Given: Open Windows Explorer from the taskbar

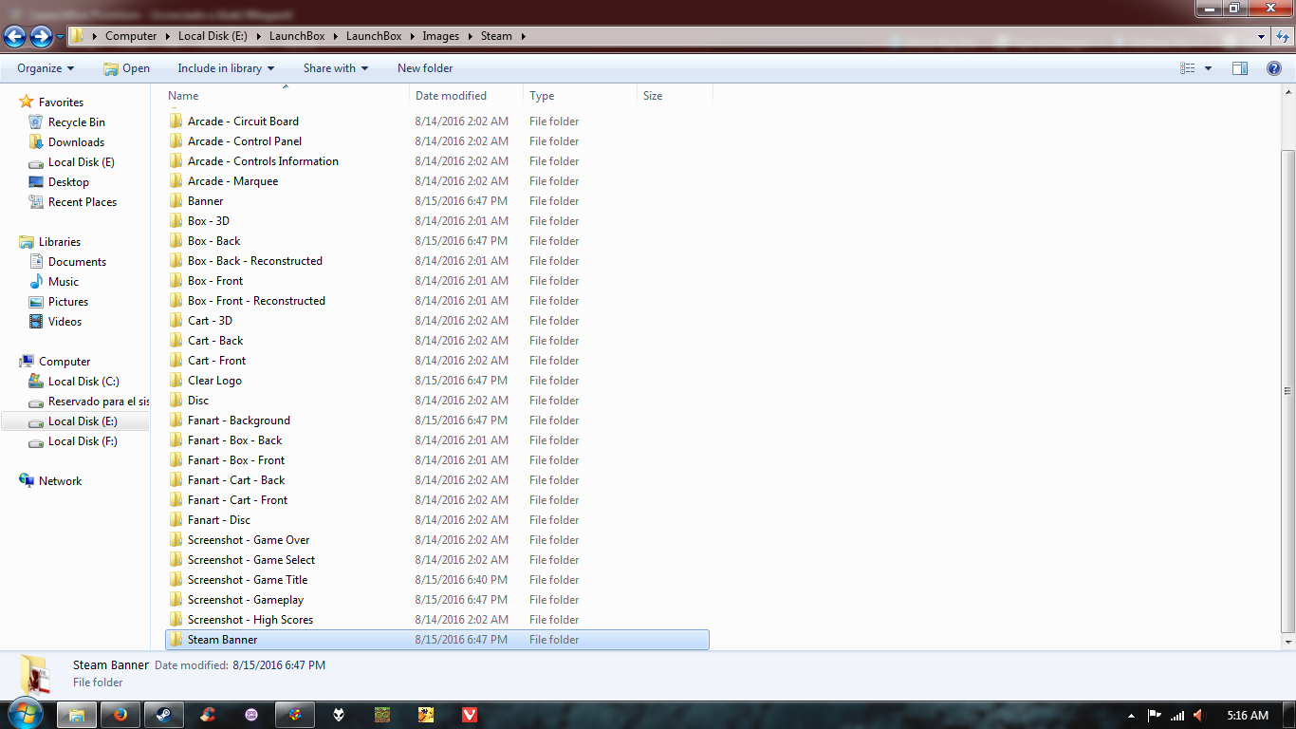Looking at the screenshot, I should click(x=77, y=715).
